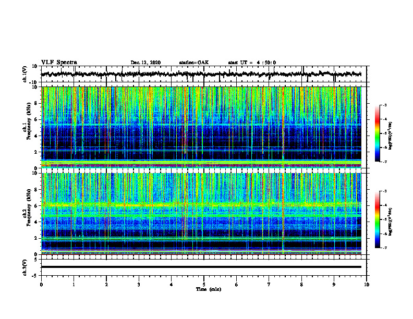Click the yellow 6 kHz band in ch.2 spectrogram
Viewport: 413px width, 319px height.
coord(201,205)
